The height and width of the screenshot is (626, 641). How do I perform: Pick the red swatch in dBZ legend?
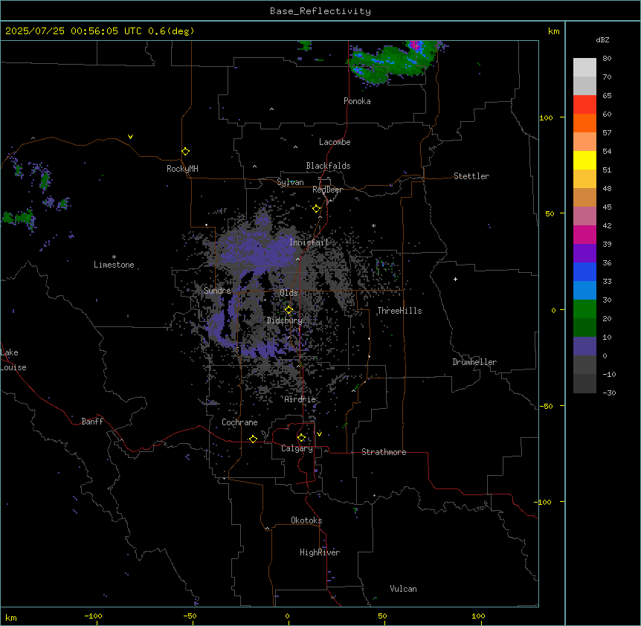[584, 105]
